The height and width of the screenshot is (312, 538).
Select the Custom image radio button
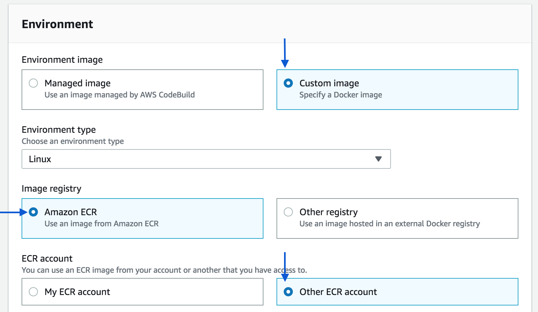pyautogui.click(x=288, y=83)
